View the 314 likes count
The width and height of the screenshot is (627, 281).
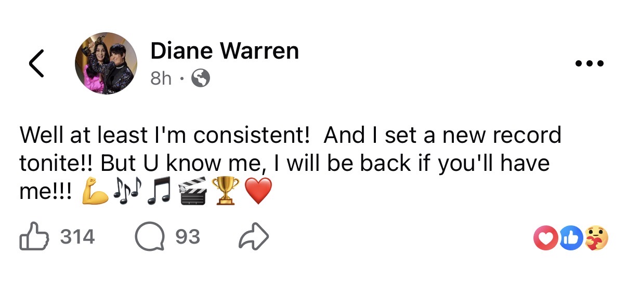77,237
